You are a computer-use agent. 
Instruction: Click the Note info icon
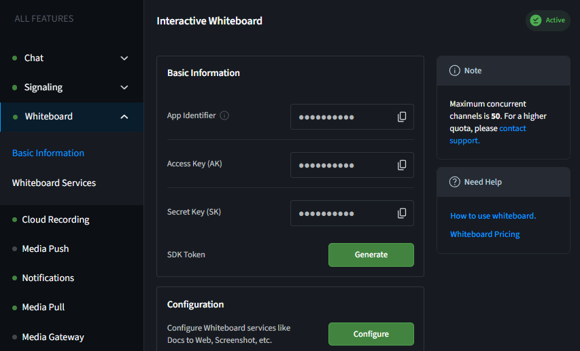coord(455,71)
